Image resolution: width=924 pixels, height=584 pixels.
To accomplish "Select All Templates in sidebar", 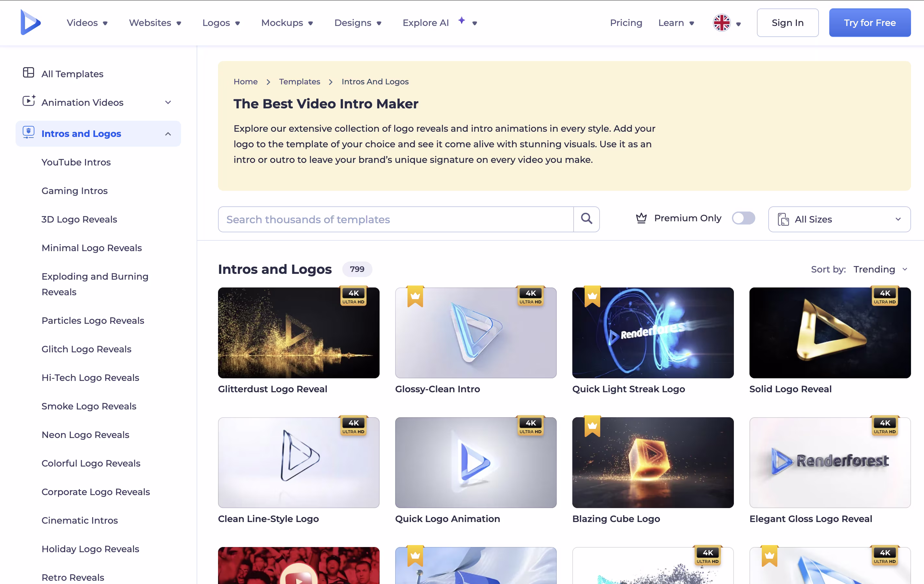I will (72, 74).
